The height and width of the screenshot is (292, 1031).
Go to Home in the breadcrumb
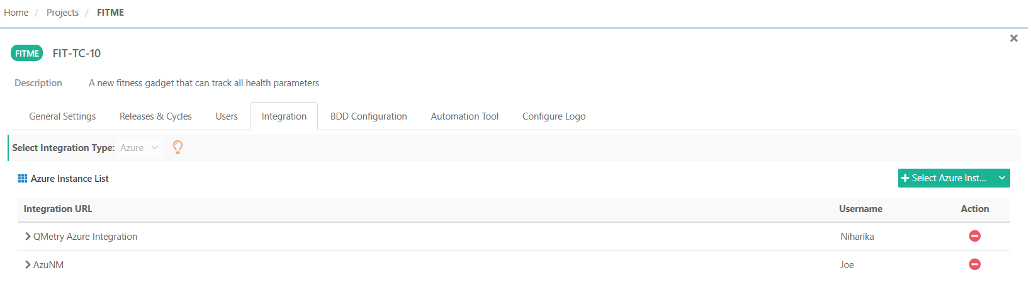(16, 13)
